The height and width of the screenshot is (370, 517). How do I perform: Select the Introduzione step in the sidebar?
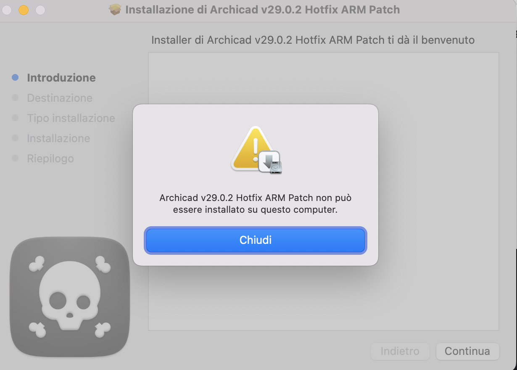tap(61, 78)
